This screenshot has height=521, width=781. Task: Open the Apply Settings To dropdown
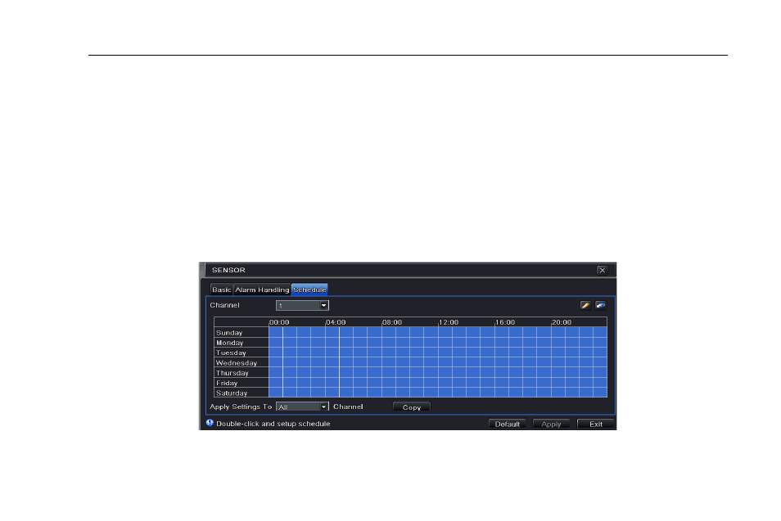pos(302,406)
